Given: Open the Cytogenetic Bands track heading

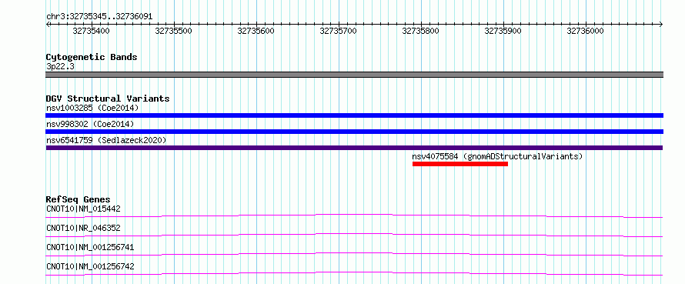Looking at the screenshot, I should 92,57.
